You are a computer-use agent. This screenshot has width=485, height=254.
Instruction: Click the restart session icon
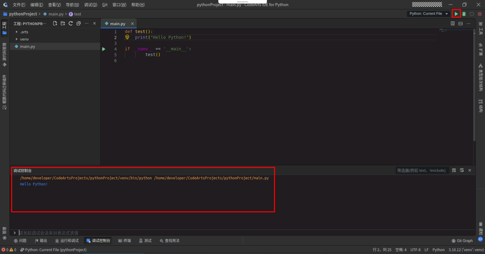tap(472, 14)
